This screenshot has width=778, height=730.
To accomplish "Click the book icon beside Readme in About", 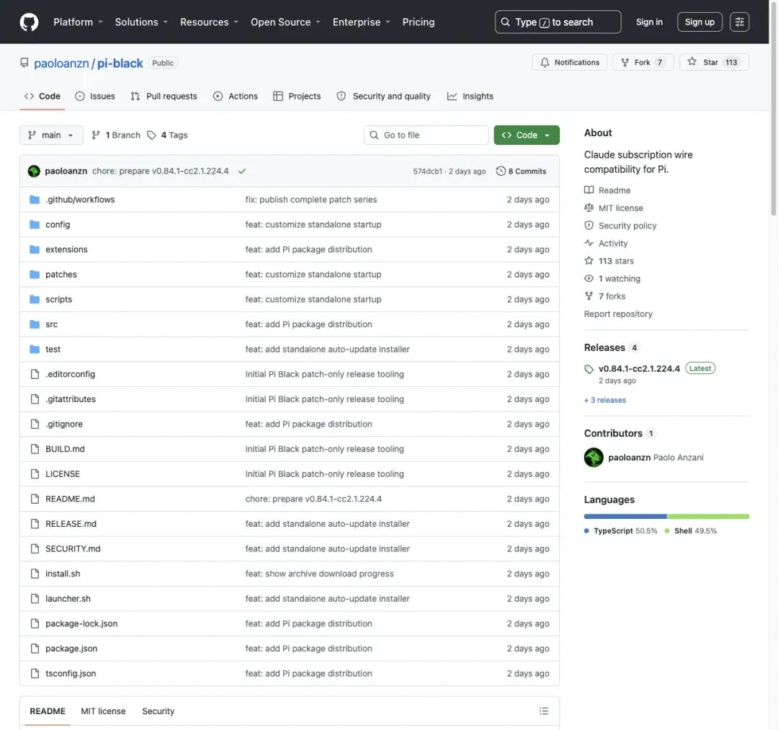I will (589, 190).
